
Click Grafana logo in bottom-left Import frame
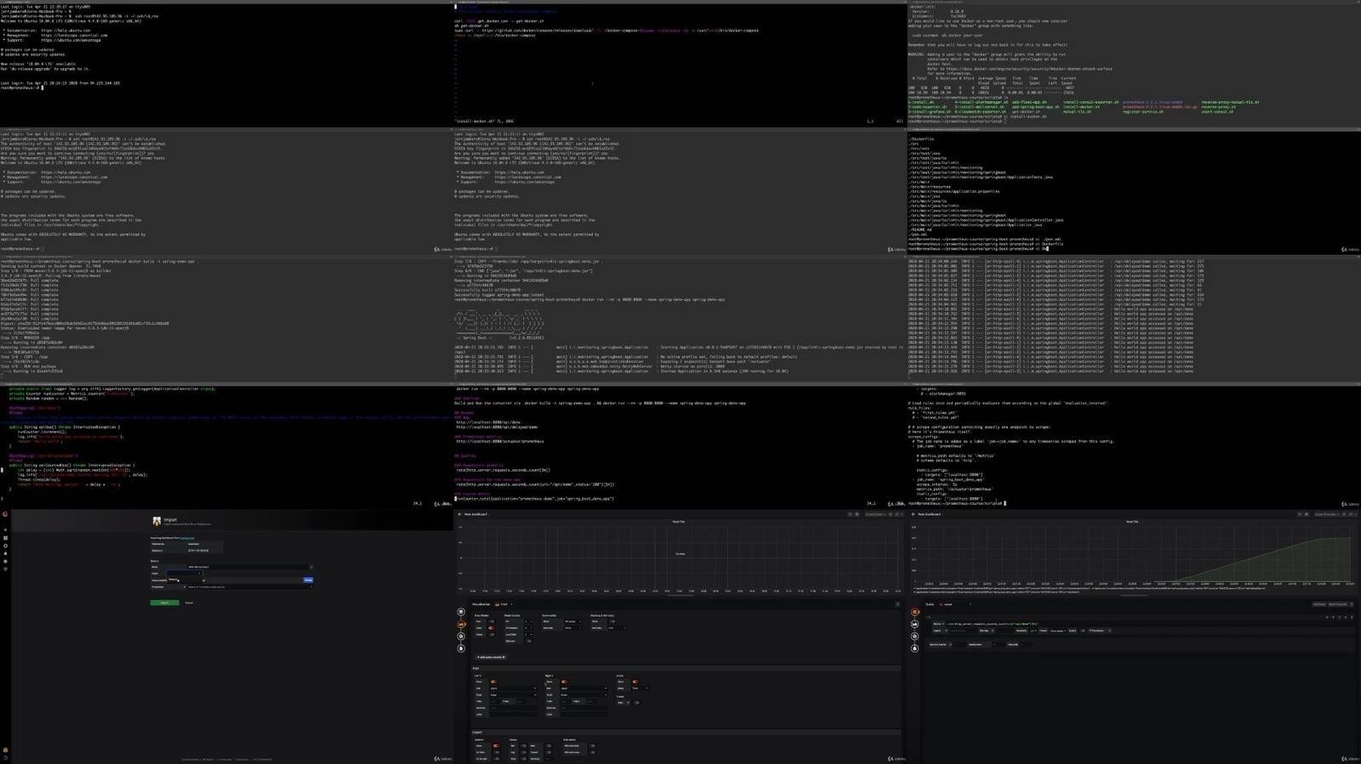5,514
